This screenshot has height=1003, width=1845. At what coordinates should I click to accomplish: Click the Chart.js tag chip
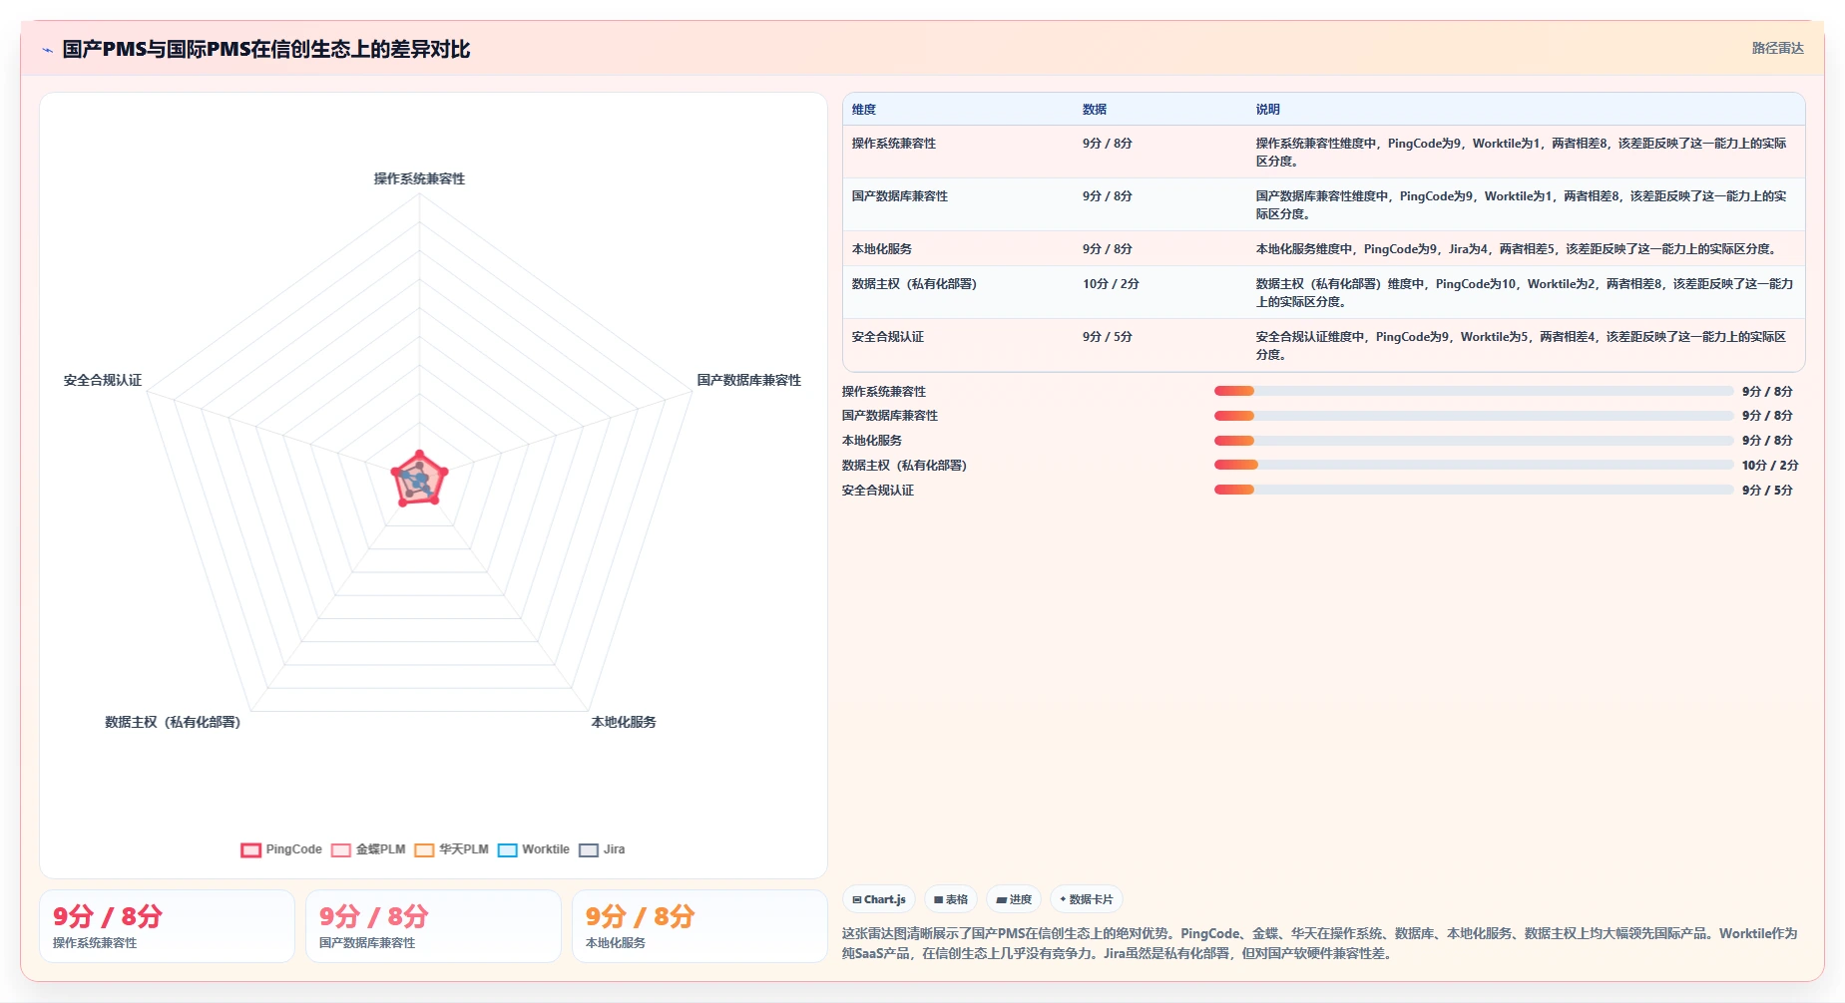(x=879, y=899)
